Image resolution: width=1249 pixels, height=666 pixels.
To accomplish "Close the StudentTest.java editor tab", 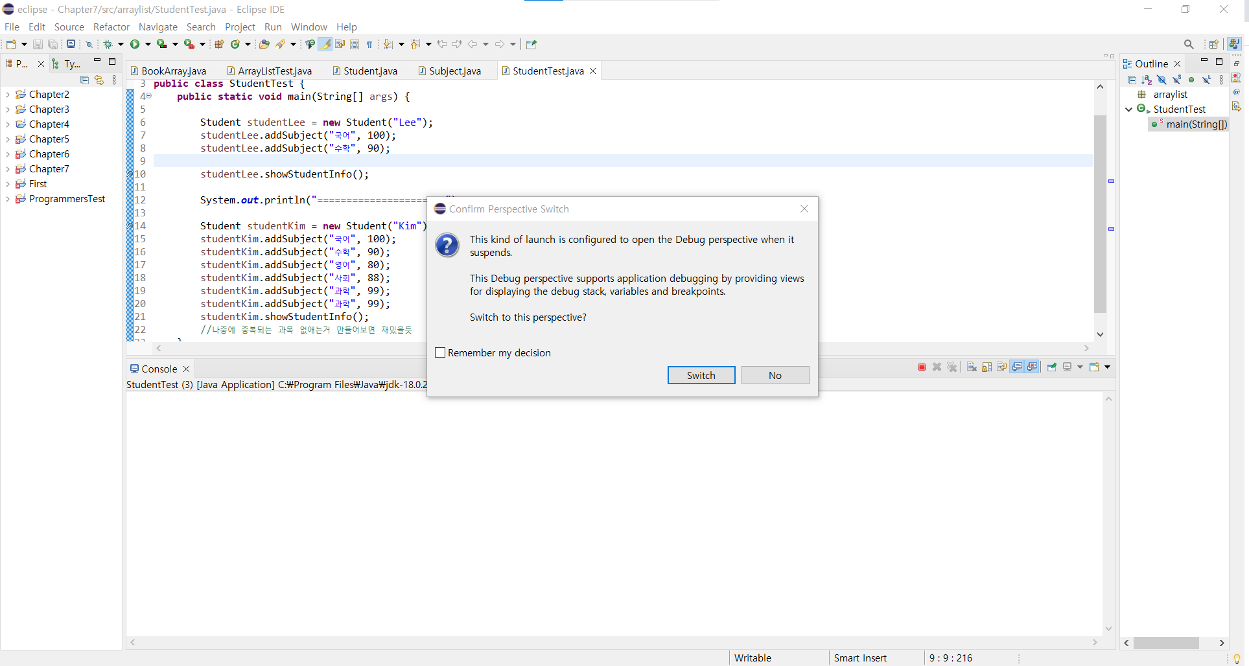I will click(592, 71).
